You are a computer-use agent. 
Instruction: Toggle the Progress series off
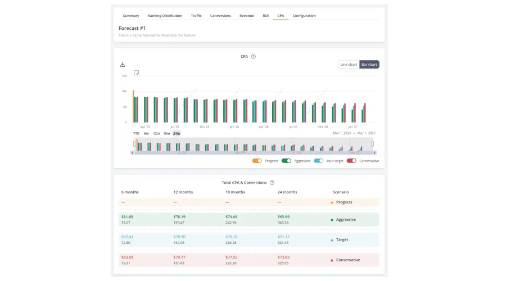257,161
